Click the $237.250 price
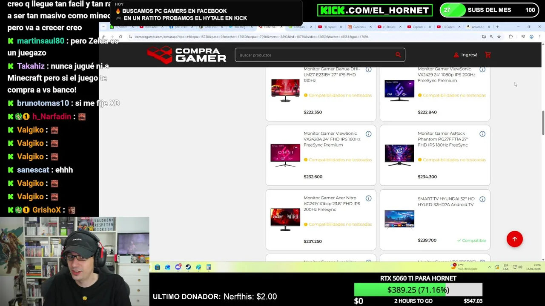Screen dimensions: 545x306 click(x=313, y=241)
